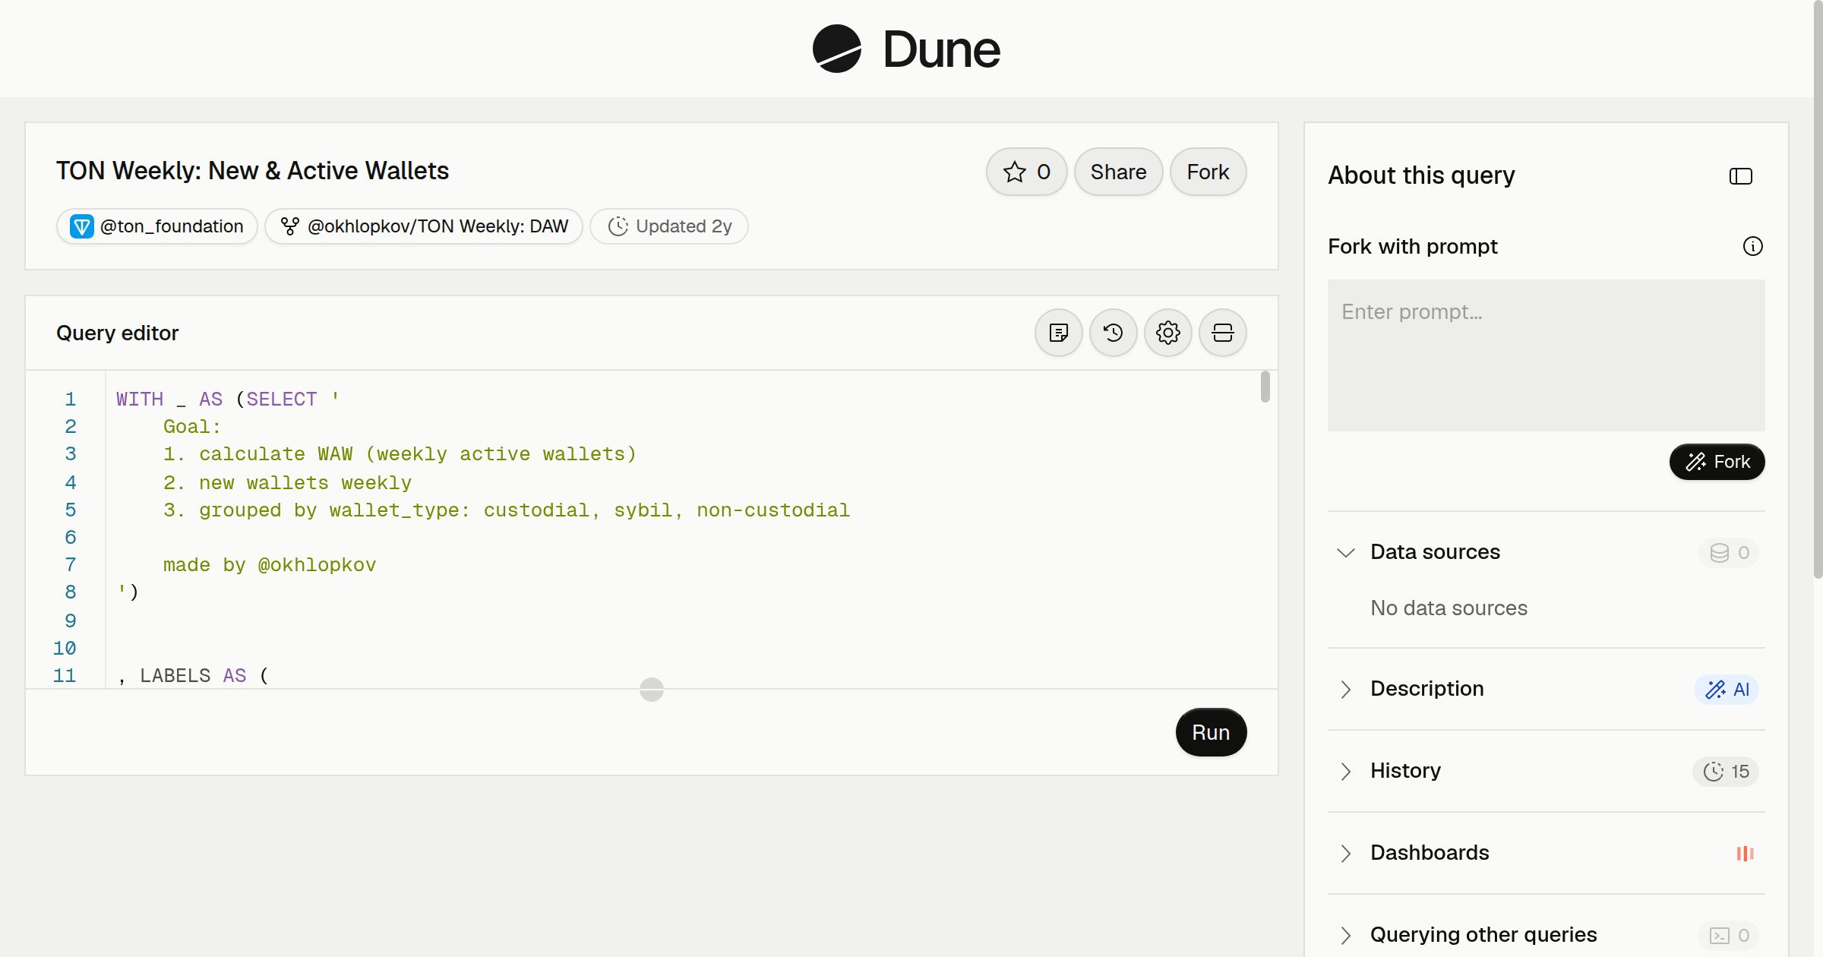1823x957 pixels.
Task: Click the Updated 2y timestamp tag
Action: (x=669, y=226)
